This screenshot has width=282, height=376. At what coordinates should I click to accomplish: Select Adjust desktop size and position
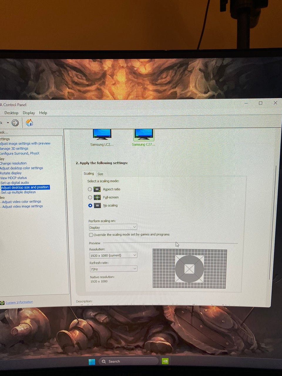tap(25, 187)
